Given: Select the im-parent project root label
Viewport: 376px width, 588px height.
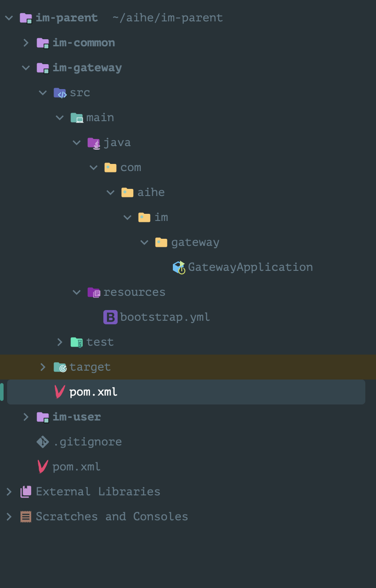Looking at the screenshot, I should 67,18.
